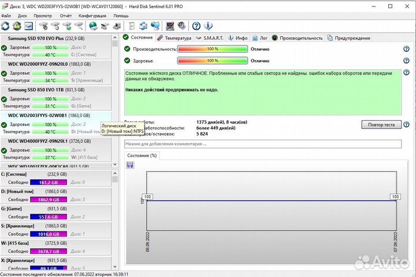Click green check icon of Samsung SSD 970 EVO Plus
416x277 pixels.
(x=4, y=48)
